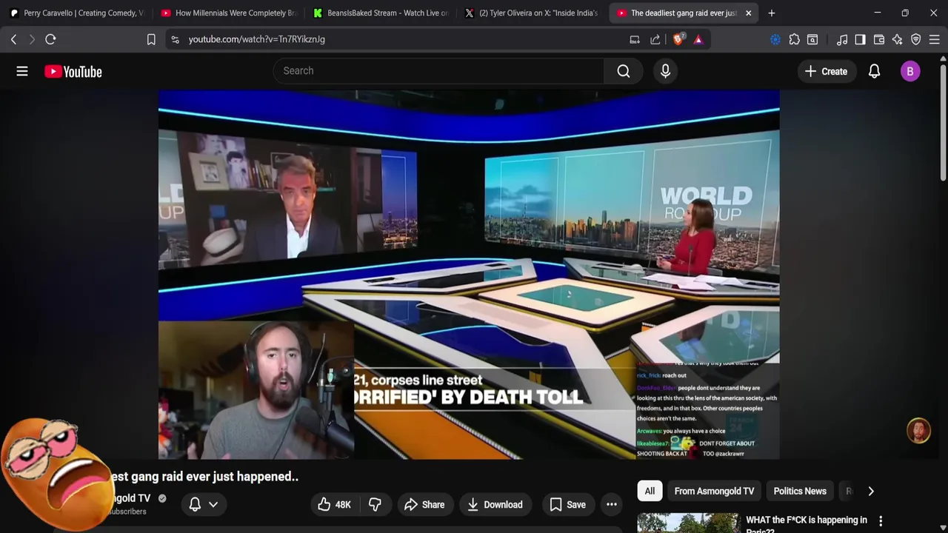Screen dimensions: 948x533
Task: Focus the YouTube search field
Action: (x=438, y=71)
